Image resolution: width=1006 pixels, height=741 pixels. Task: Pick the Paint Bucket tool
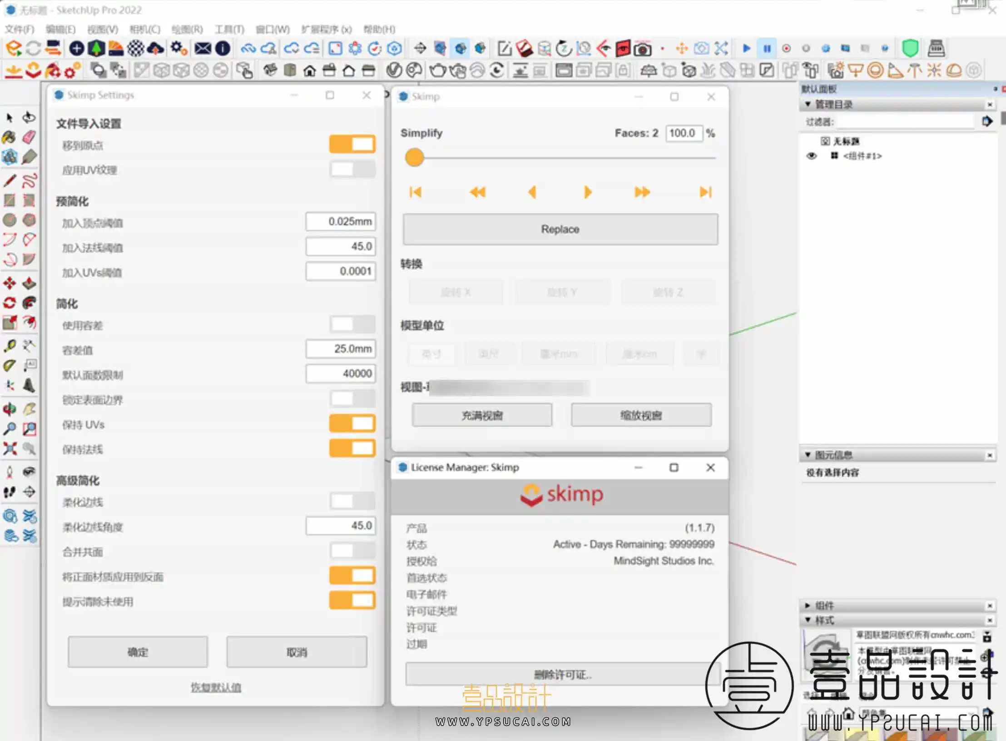coord(9,137)
